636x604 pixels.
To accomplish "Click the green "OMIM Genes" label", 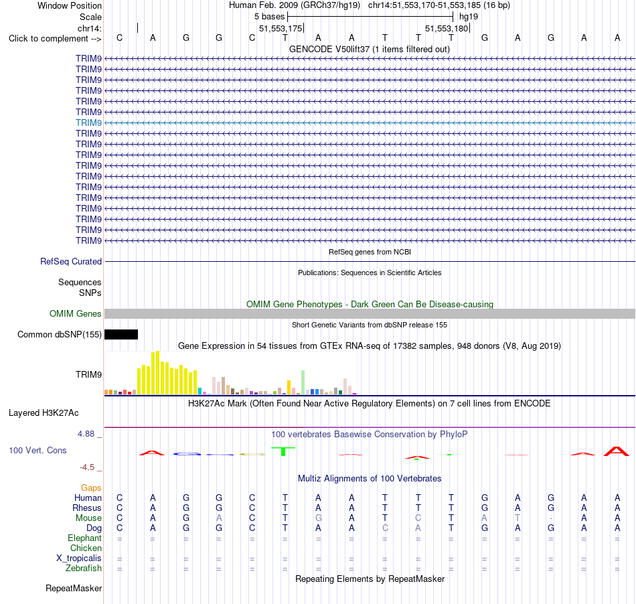I will (x=76, y=313).
